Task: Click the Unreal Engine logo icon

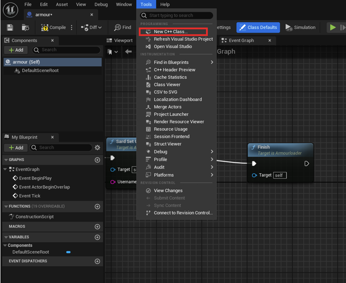Action: (x=10, y=10)
